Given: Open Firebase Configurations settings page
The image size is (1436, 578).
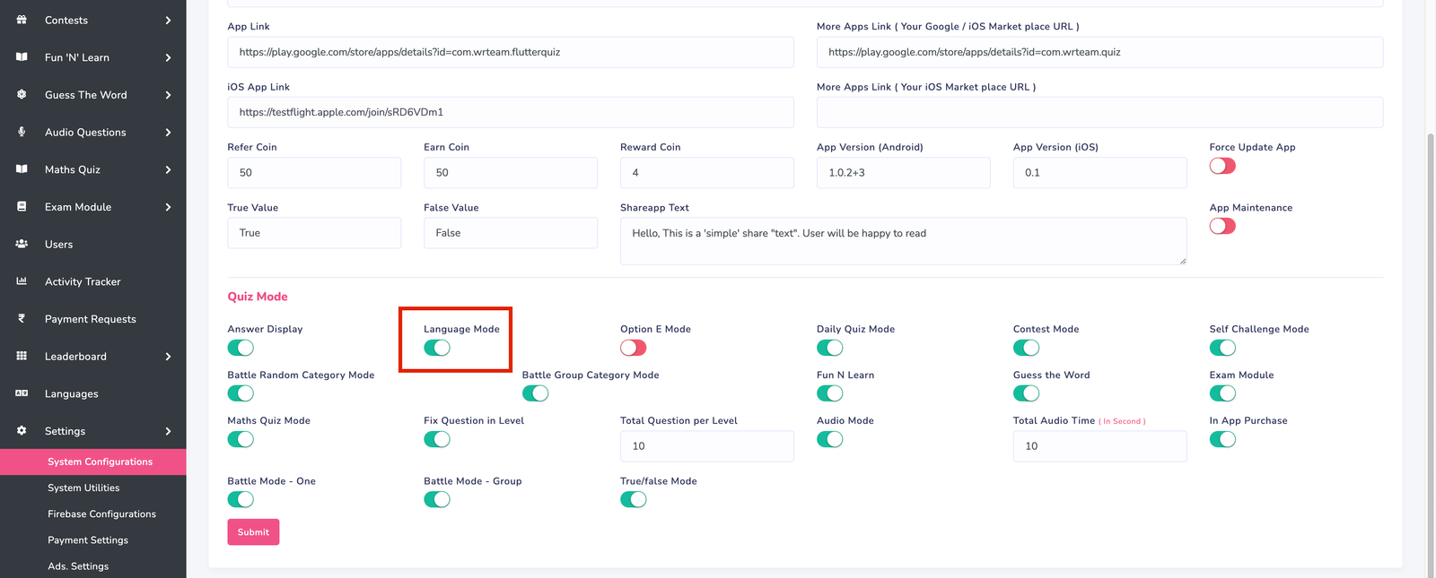Looking at the screenshot, I should click(101, 514).
